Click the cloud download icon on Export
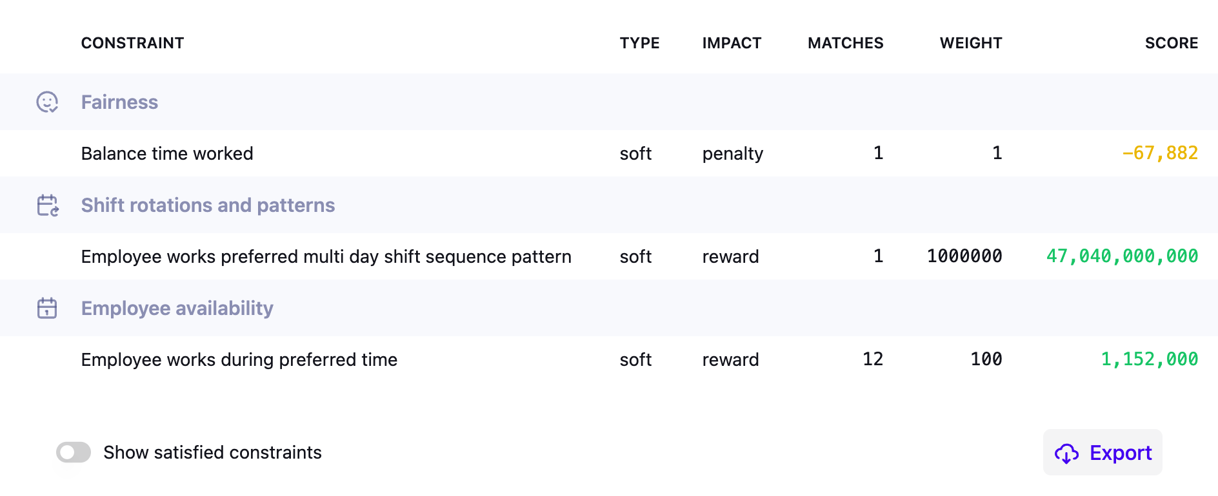Viewport: 1218px width, 496px height. [1067, 453]
